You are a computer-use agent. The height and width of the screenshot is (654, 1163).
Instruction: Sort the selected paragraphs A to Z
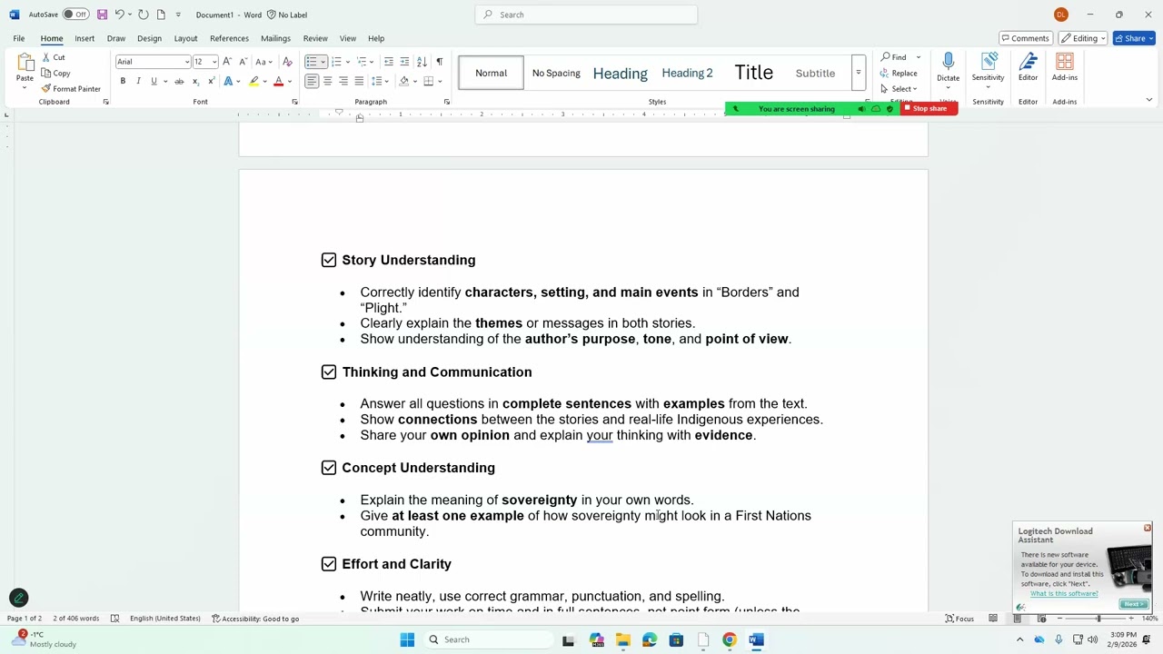pyautogui.click(x=422, y=62)
